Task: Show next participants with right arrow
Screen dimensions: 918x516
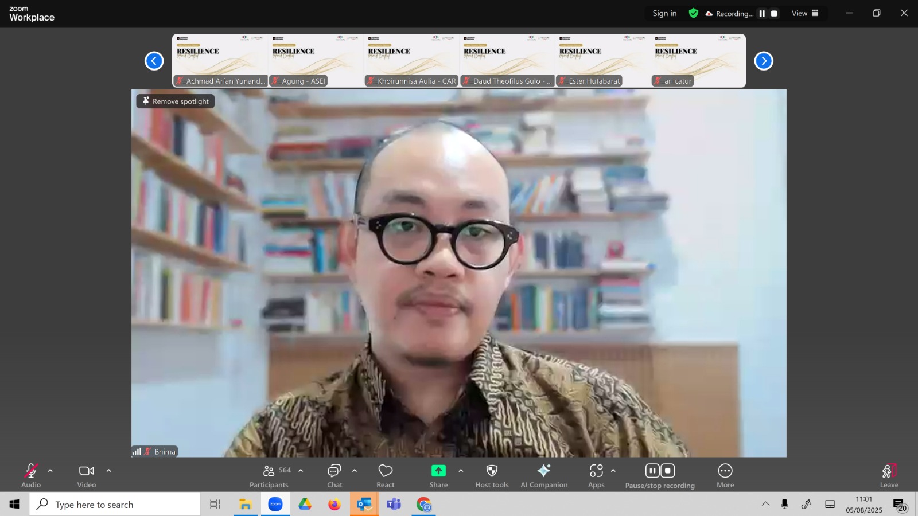Action: click(764, 61)
